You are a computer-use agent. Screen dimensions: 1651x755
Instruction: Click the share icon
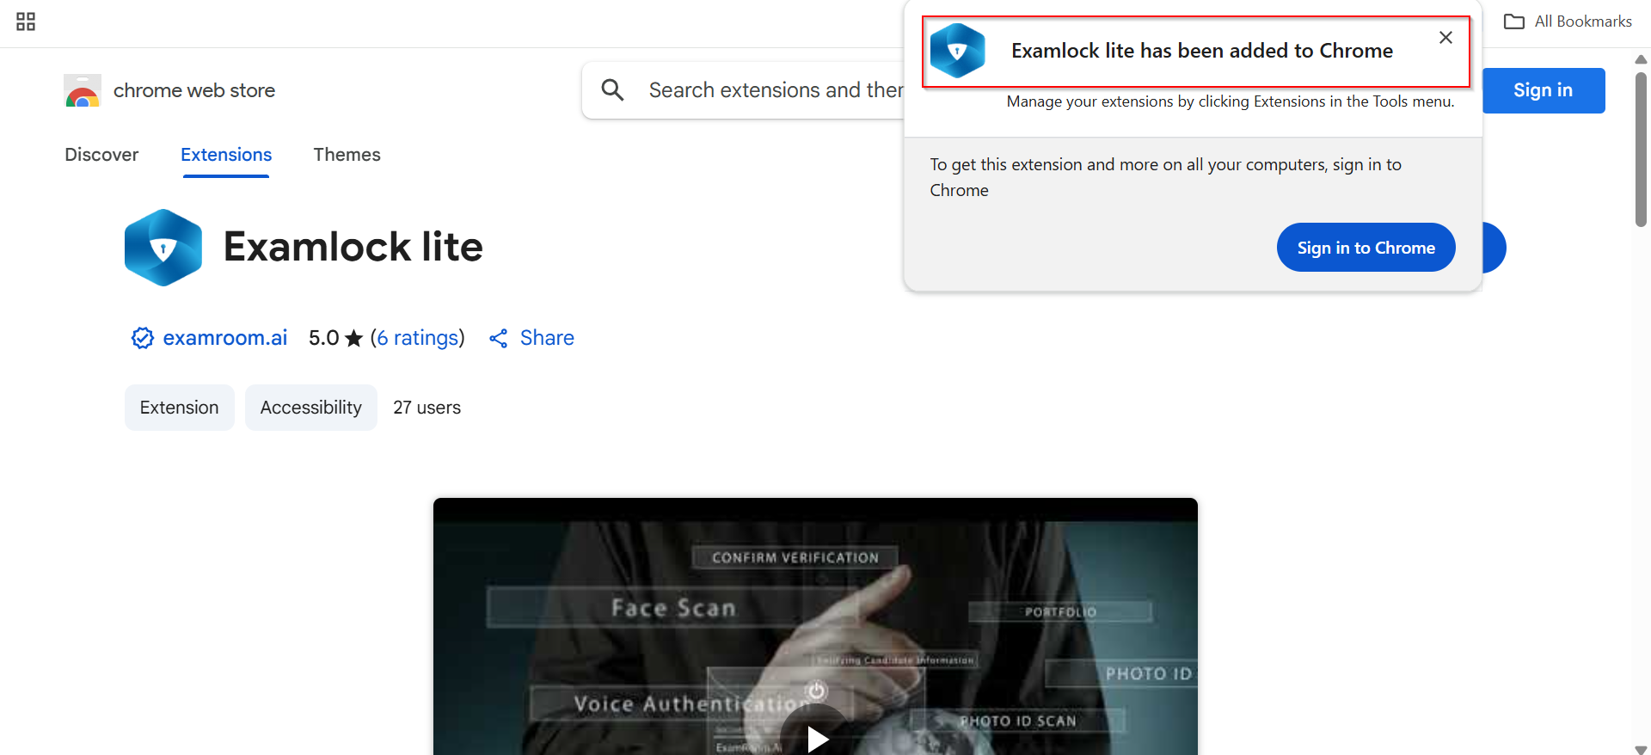tap(498, 339)
